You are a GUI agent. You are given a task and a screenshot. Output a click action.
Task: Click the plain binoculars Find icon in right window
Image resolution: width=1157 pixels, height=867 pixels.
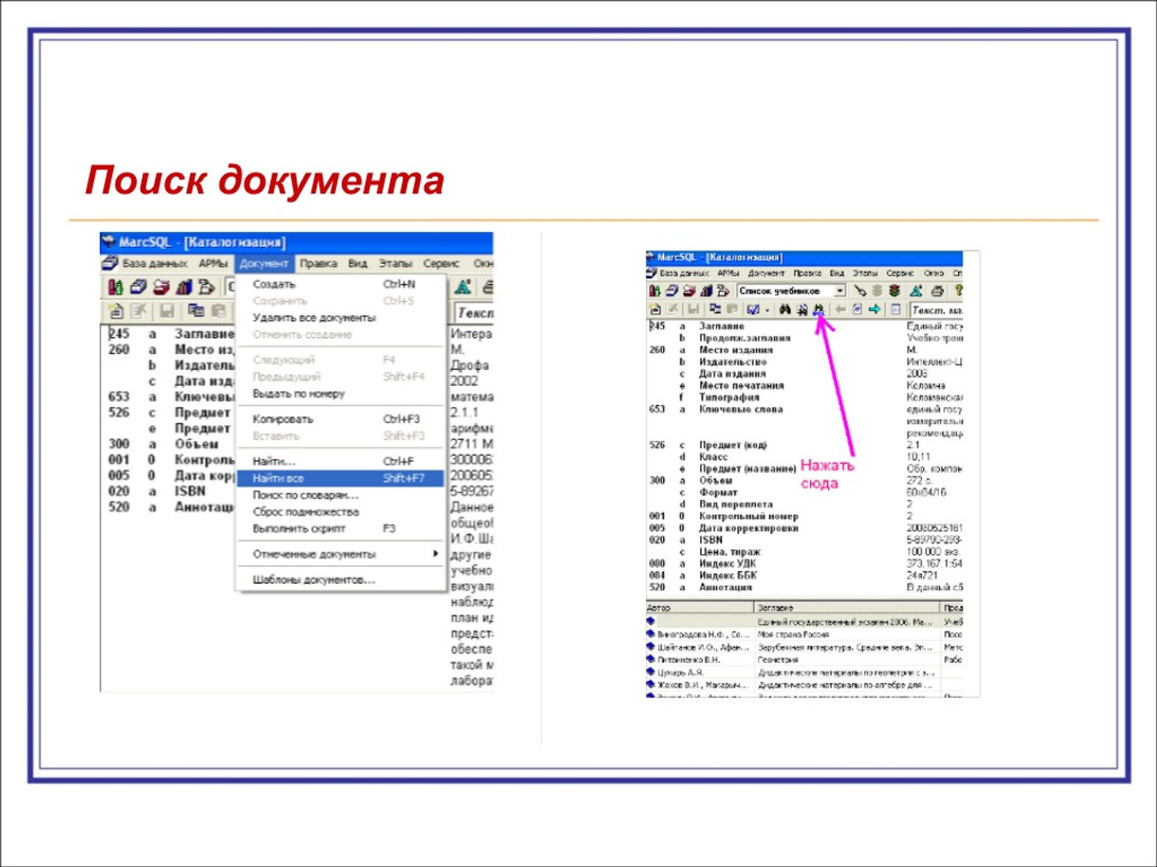[x=785, y=309]
